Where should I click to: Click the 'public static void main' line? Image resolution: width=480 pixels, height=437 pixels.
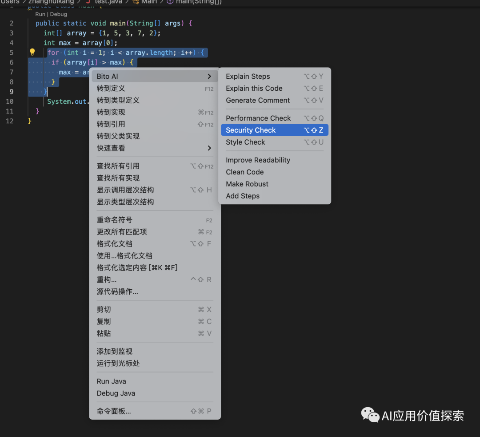114,23
